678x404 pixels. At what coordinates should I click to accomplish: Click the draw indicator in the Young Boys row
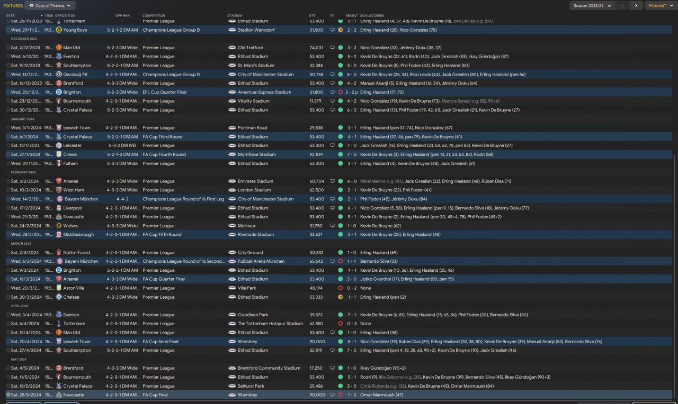(340, 30)
